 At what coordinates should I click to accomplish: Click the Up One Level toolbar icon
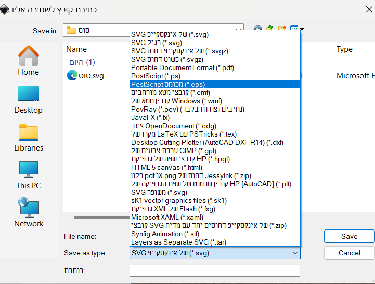270,28
